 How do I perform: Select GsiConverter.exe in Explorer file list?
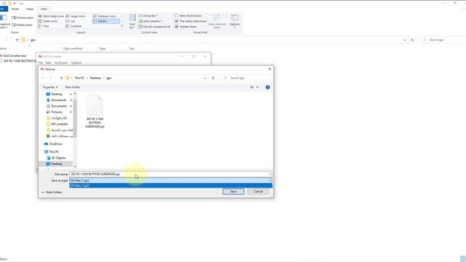coord(15,55)
